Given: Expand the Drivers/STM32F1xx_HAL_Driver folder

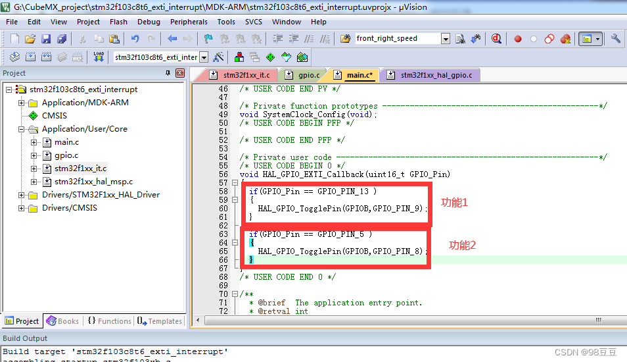Looking at the screenshot, I should coord(21,195).
